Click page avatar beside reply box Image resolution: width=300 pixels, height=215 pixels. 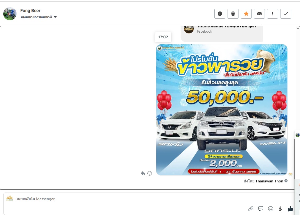pos(9,199)
